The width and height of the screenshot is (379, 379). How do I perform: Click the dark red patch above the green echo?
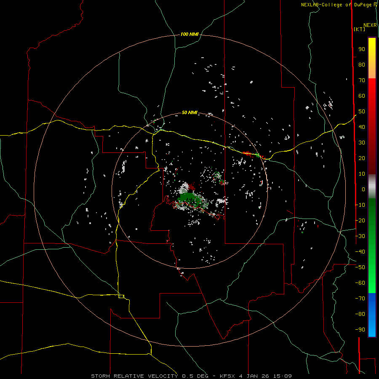(x=192, y=187)
